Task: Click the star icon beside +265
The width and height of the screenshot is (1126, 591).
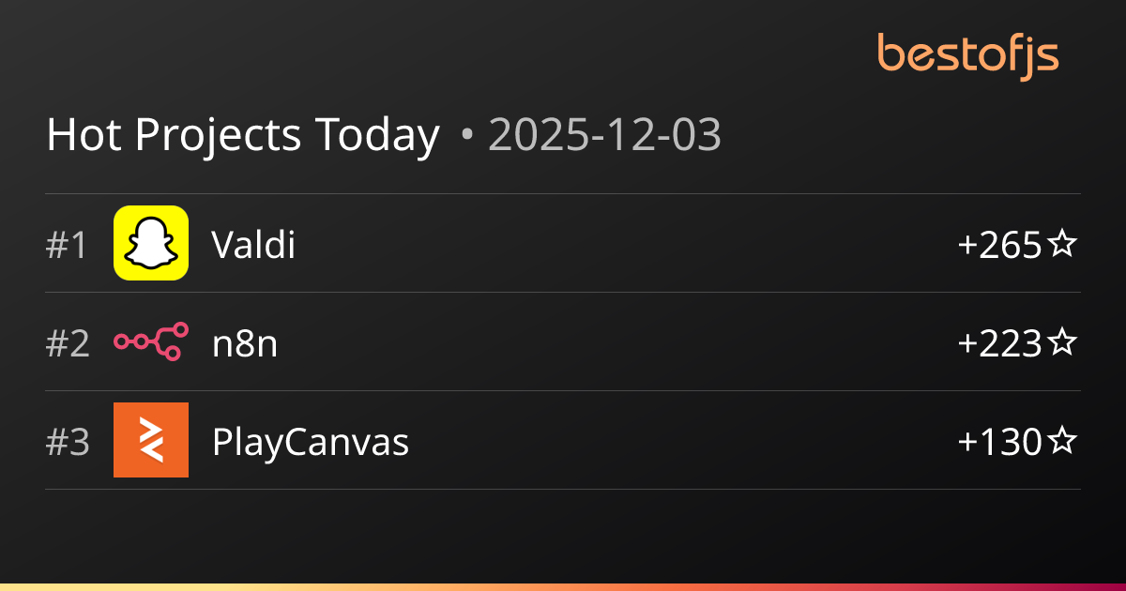Action: pos(1061,245)
